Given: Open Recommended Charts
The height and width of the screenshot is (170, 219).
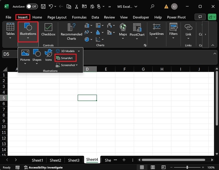Looking at the screenshot, I should [x=71, y=31].
